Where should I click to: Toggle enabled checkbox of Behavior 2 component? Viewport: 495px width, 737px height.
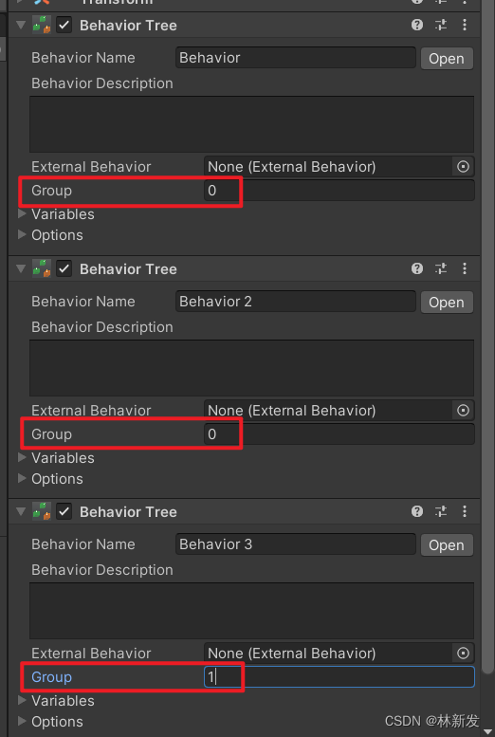pos(64,268)
